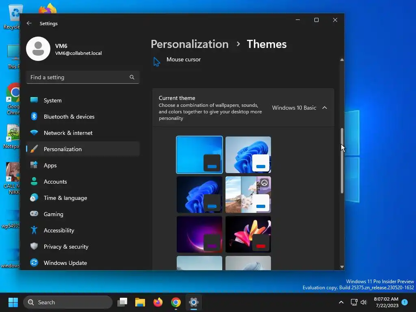Open the taskbar clock and date

[x=386, y=302]
